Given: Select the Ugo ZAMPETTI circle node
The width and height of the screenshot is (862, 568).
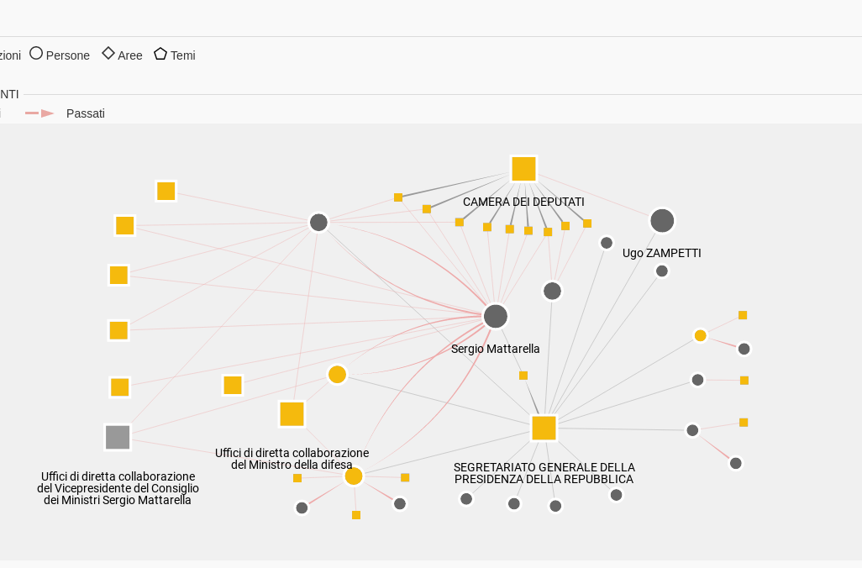Looking at the screenshot, I should [662, 220].
